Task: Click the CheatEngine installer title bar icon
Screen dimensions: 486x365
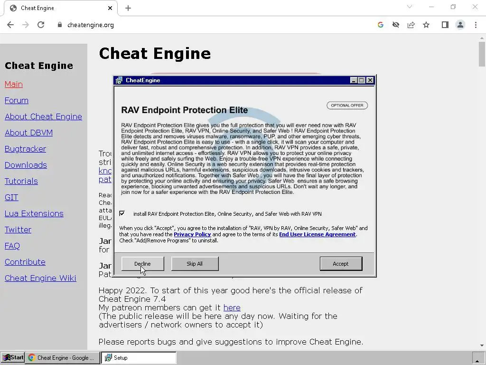Action: click(x=119, y=80)
